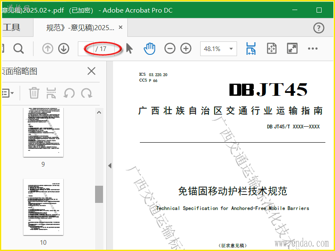The width and height of the screenshot is (335, 251).
Task: Click the English title Technical Specification line
Action: [233, 208]
